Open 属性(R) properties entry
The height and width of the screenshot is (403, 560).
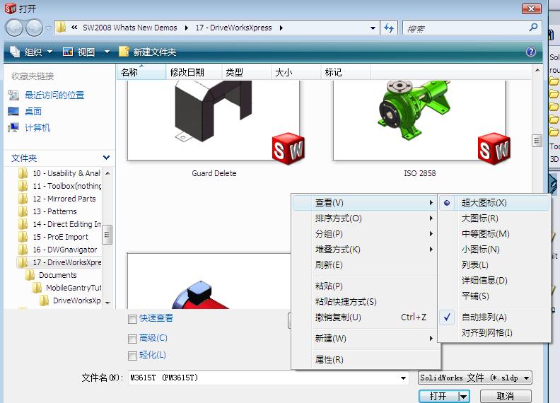365,360
